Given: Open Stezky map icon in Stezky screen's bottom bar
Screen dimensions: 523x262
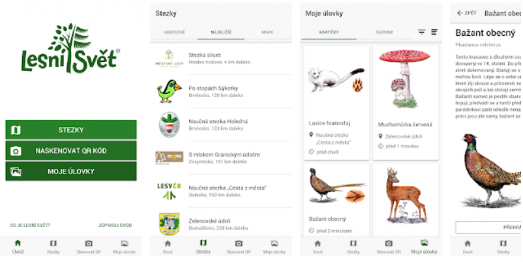Looking at the screenshot, I should pyautogui.click(x=203, y=243).
